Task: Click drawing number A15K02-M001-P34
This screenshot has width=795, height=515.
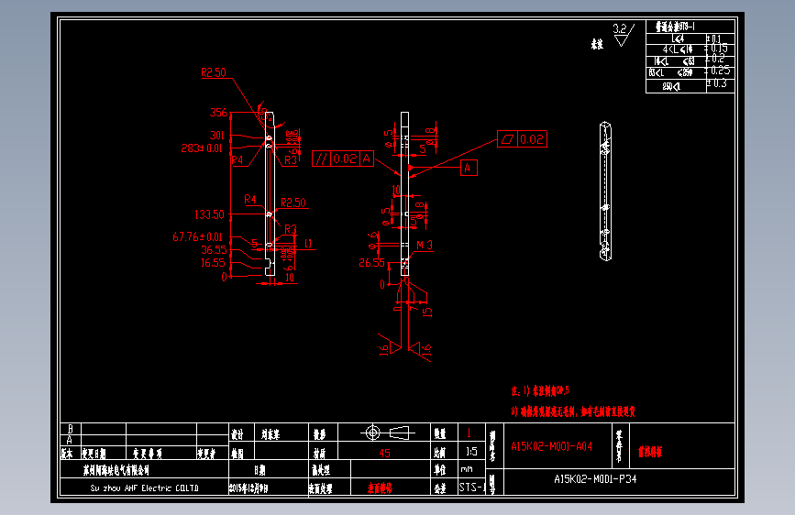Action: [595, 479]
